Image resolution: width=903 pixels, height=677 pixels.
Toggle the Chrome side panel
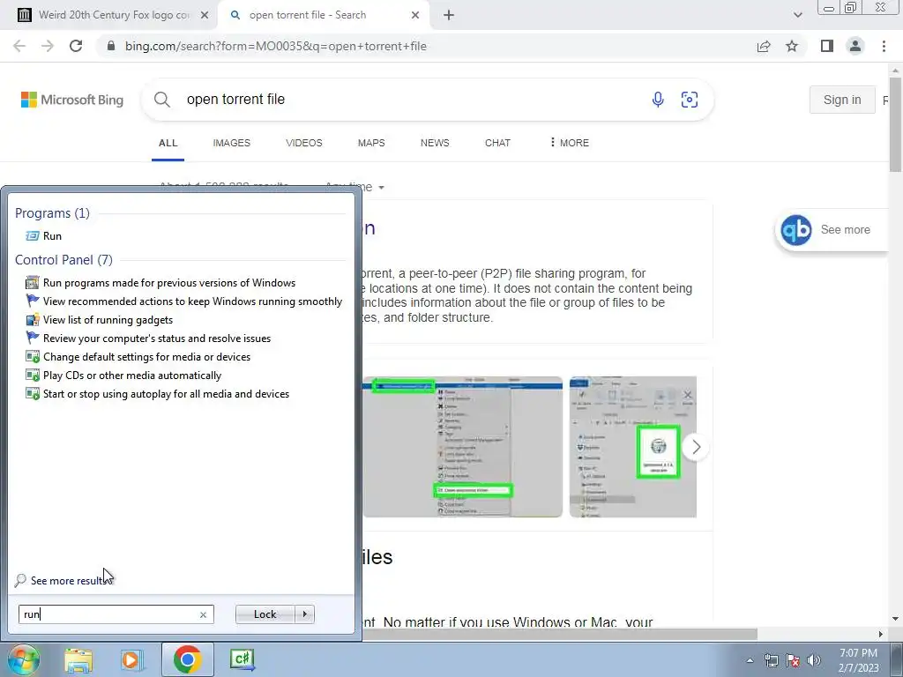(827, 46)
